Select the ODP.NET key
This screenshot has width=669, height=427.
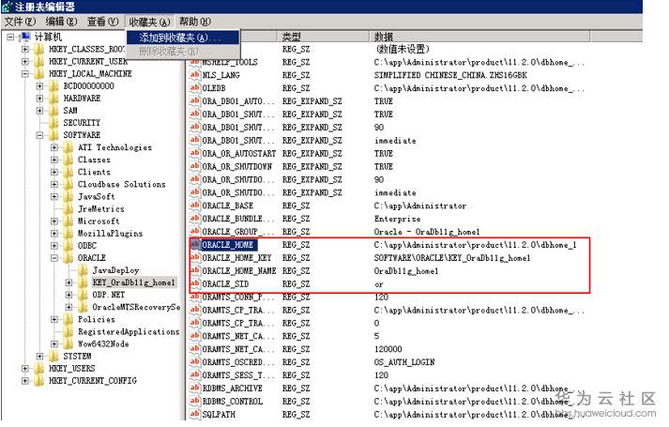(108, 295)
